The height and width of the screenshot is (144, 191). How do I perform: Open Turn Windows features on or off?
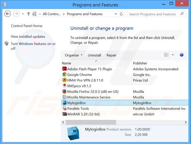point(33,46)
